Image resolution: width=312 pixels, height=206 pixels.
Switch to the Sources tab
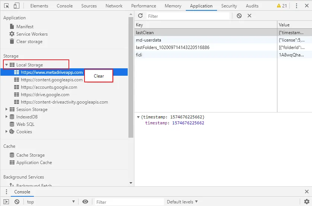click(x=89, y=6)
